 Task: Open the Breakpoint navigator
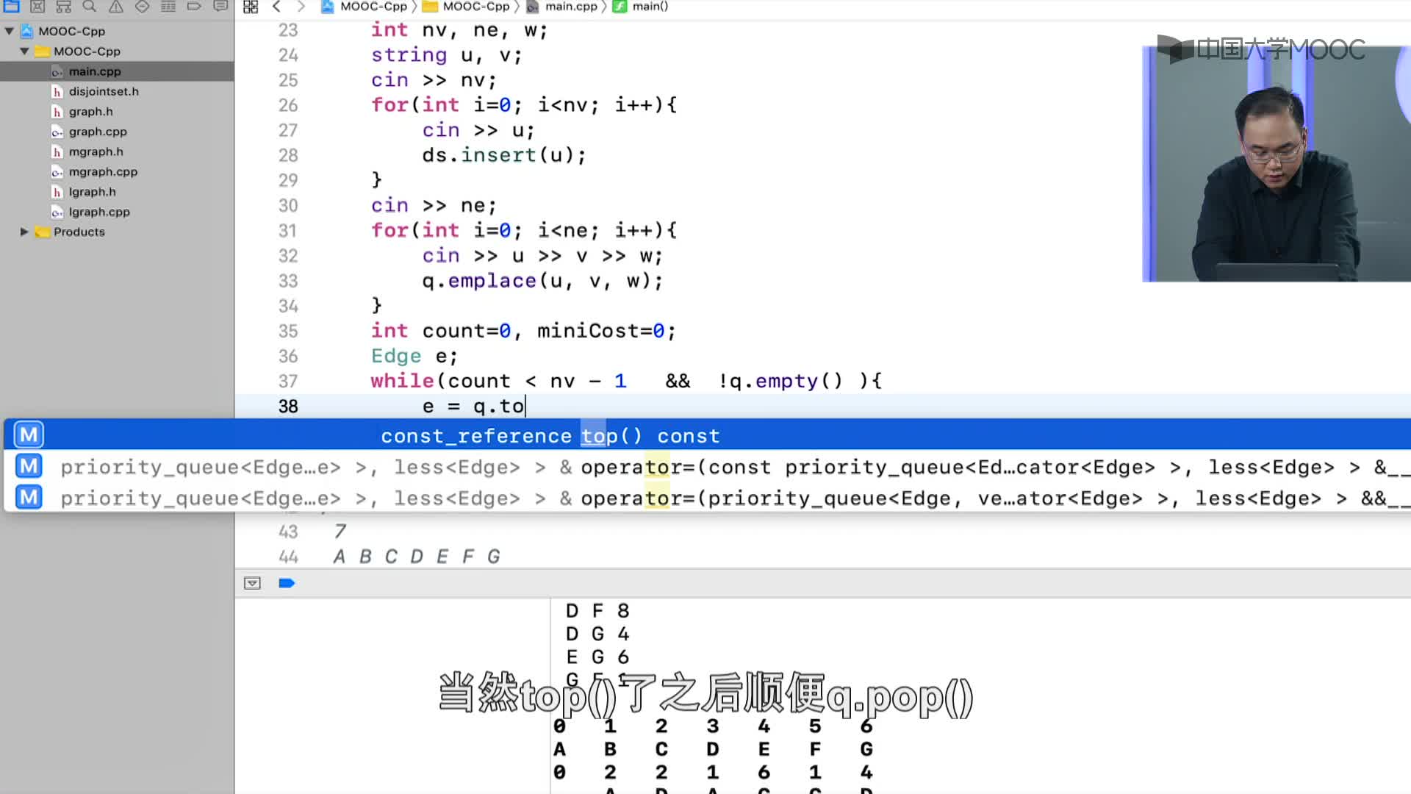click(x=194, y=7)
